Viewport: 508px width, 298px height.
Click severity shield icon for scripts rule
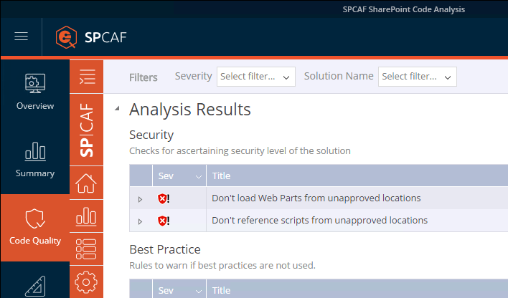[164, 221]
